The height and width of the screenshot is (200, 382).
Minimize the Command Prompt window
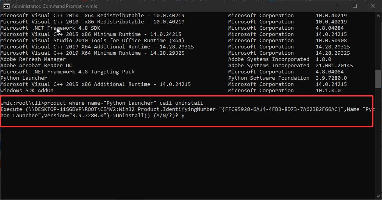click(x=337, y=6)
